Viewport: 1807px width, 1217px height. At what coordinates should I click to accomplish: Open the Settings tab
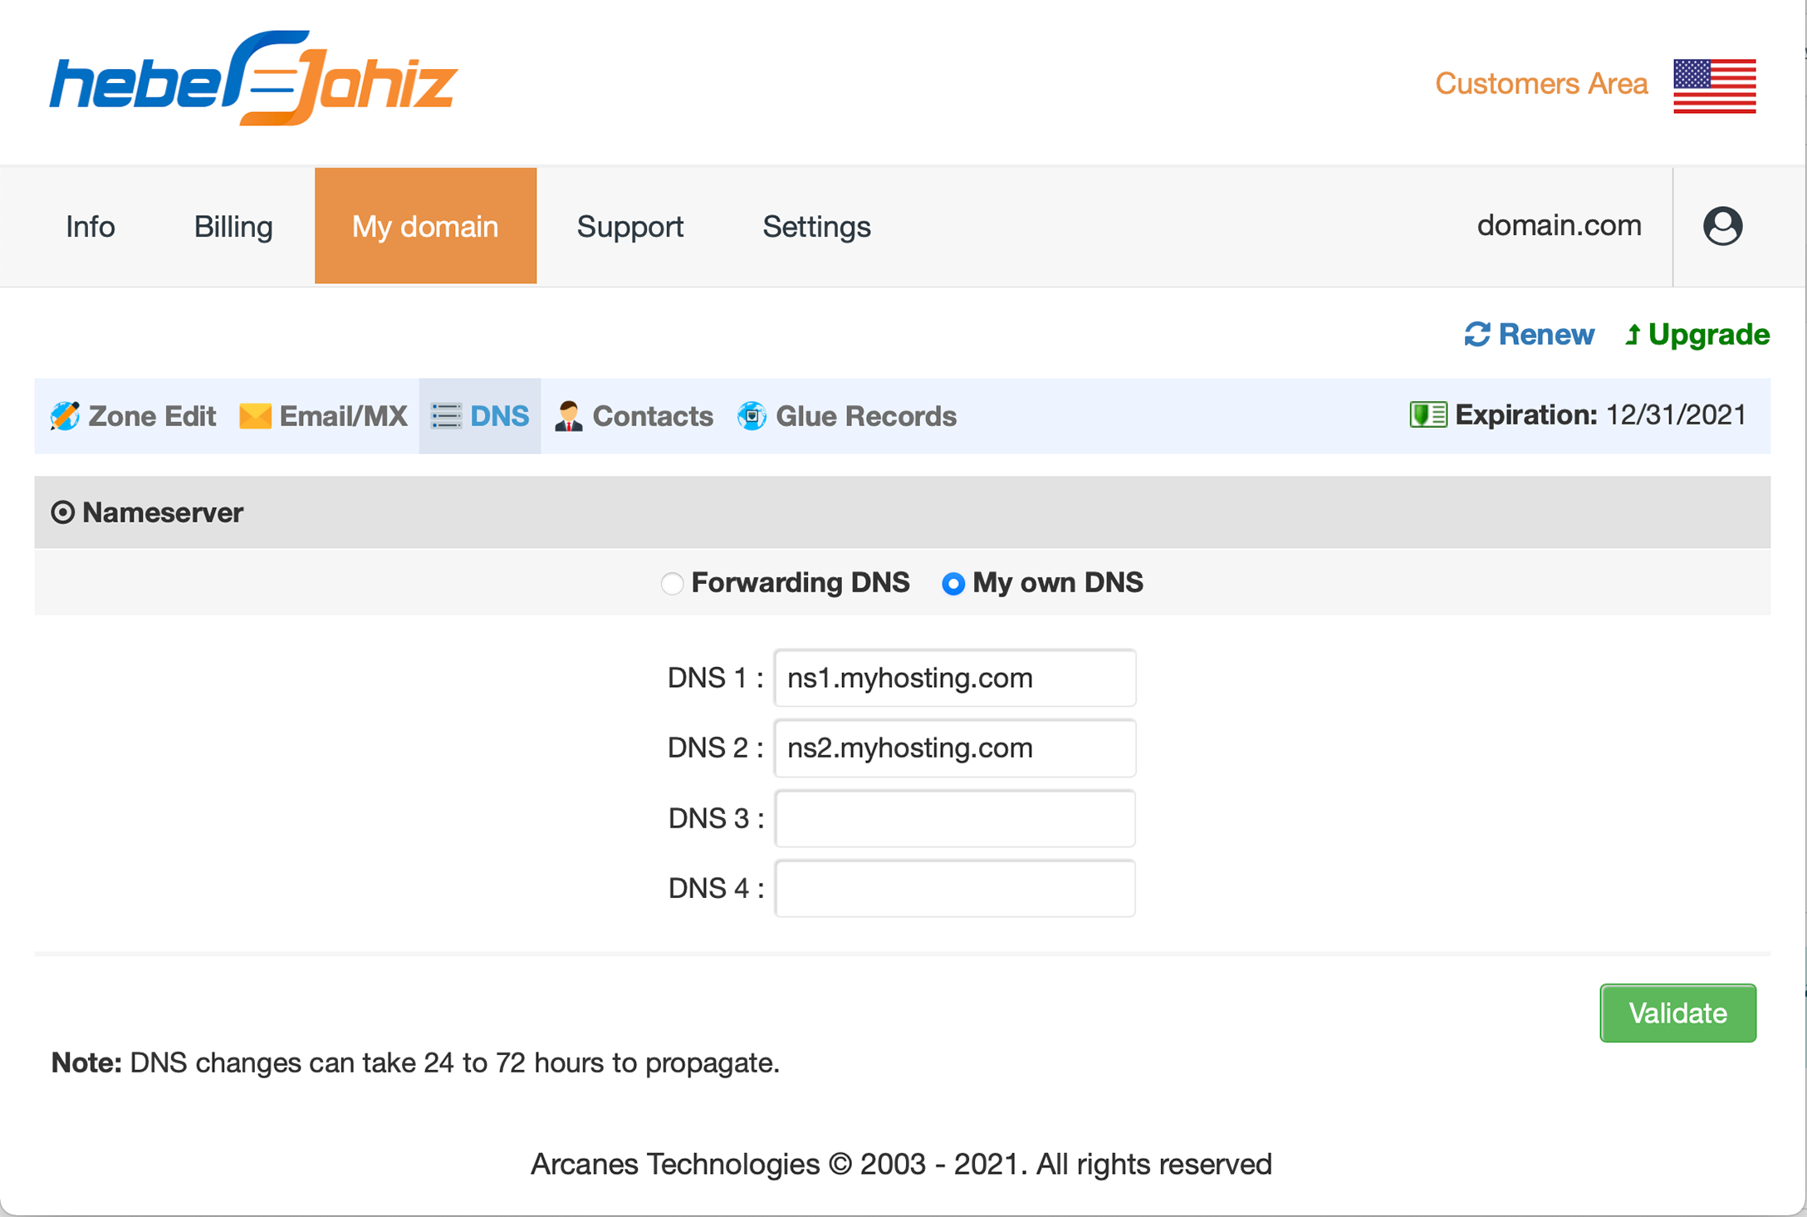(816, 226)
